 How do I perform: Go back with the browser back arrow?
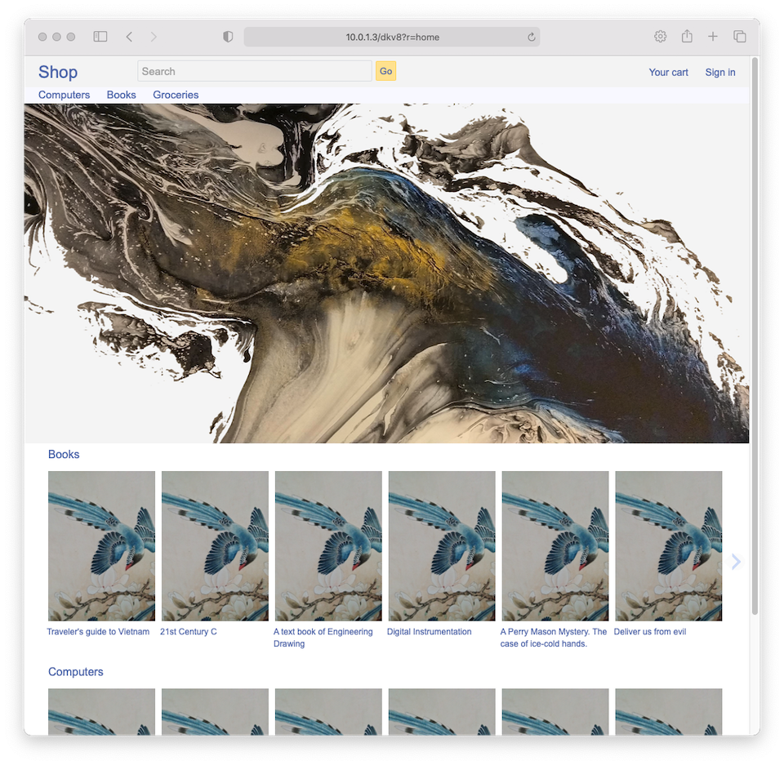click(x=129, y=37)
